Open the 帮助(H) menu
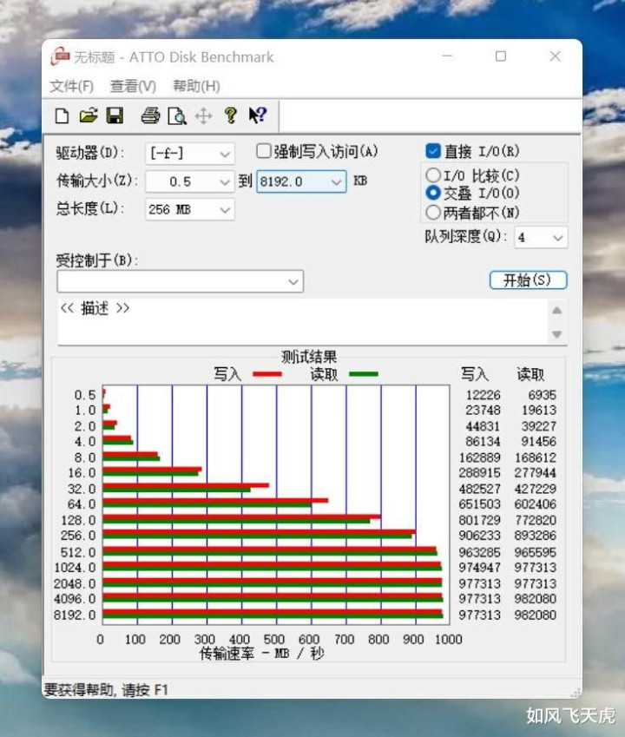The width and height of the screenshot is (625, 737). click(x=196, y=86)
